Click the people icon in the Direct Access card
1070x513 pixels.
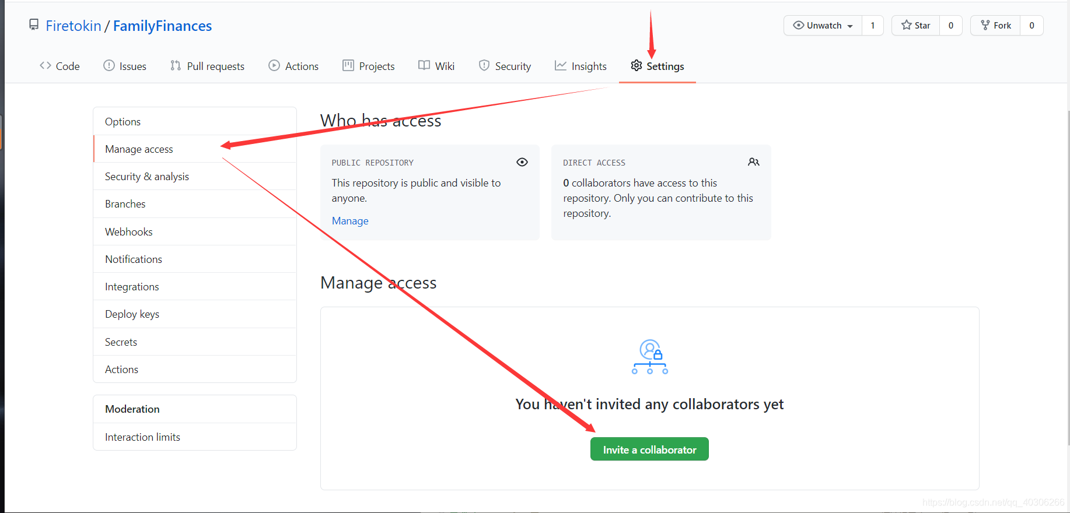[754, 162]
